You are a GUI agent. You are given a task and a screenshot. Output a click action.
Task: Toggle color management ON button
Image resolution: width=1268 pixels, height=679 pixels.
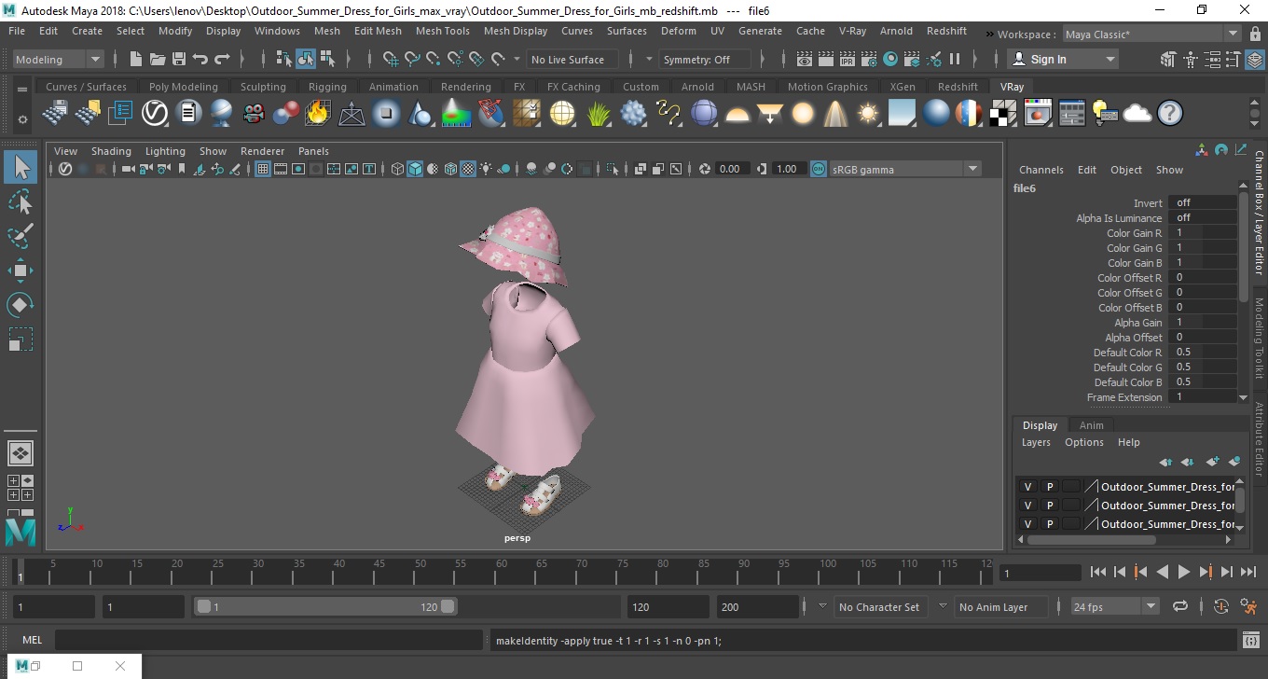click(818, 169)
